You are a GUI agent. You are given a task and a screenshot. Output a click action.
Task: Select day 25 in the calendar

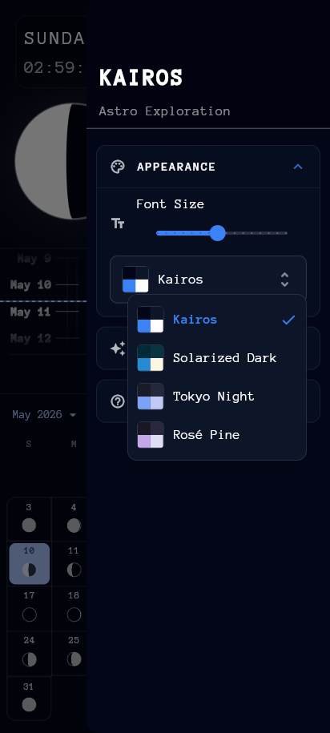pos(69,654)
